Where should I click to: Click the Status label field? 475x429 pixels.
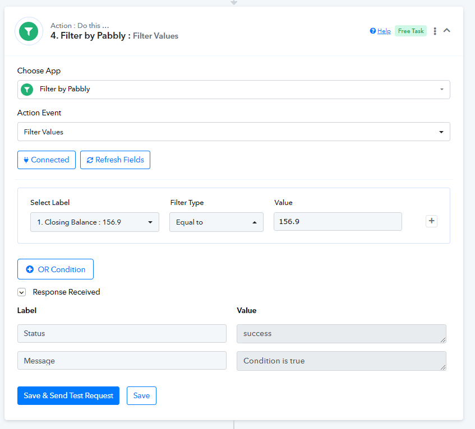[122, 333]
